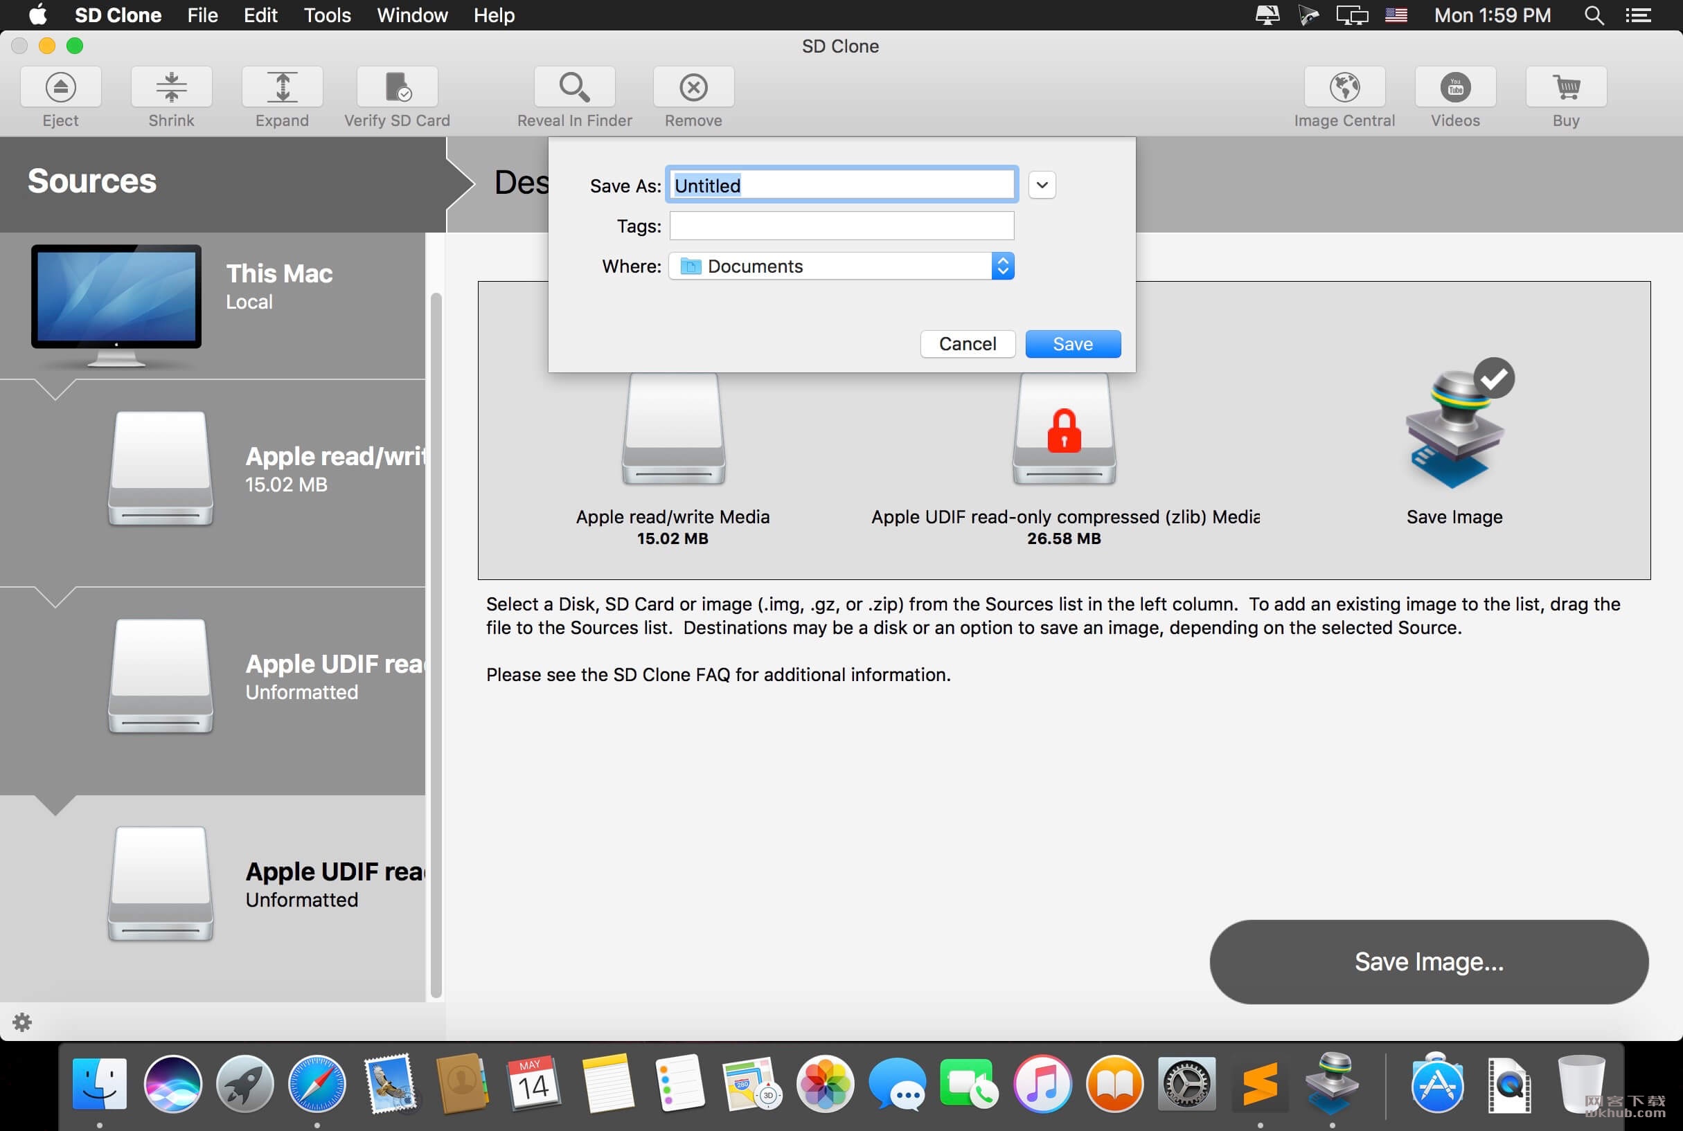
Task: Click the Eject toolbar icon
Action: tap(61, 87)
